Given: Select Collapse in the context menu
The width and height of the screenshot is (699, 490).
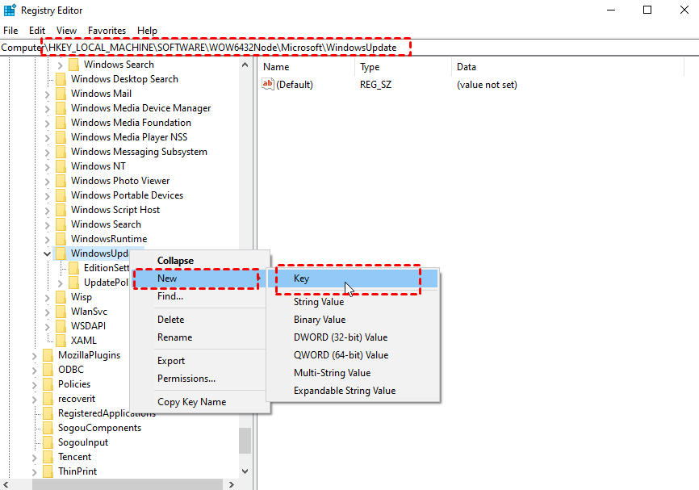Looking at the screenshot, I should (x=199, y=261).
